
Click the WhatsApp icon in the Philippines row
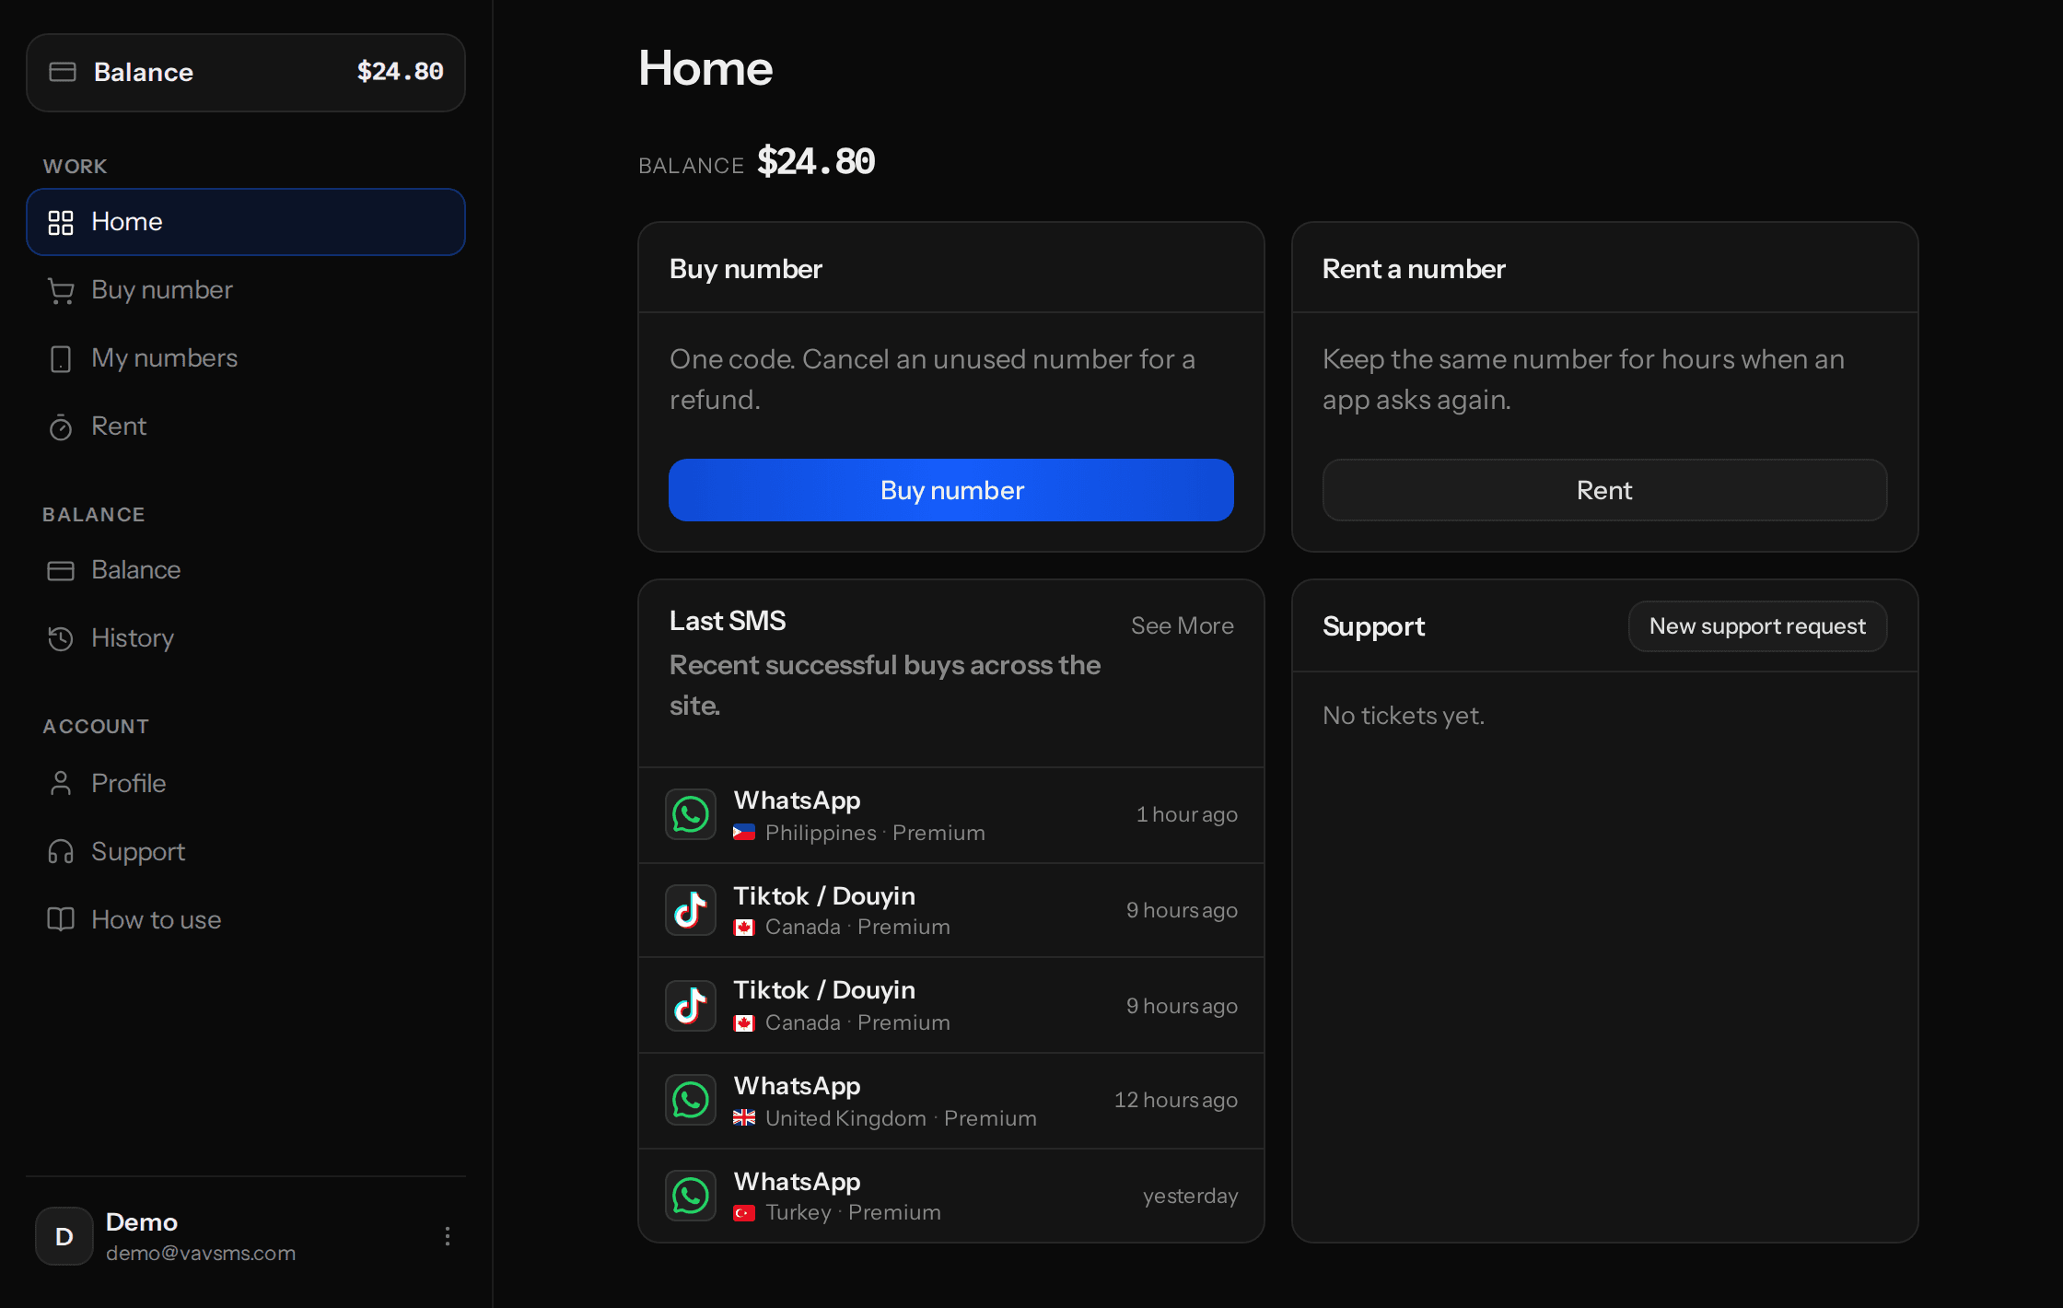point(691,814)
